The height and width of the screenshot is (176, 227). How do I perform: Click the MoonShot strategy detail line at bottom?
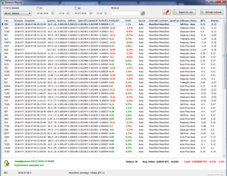tap(87, 173)
